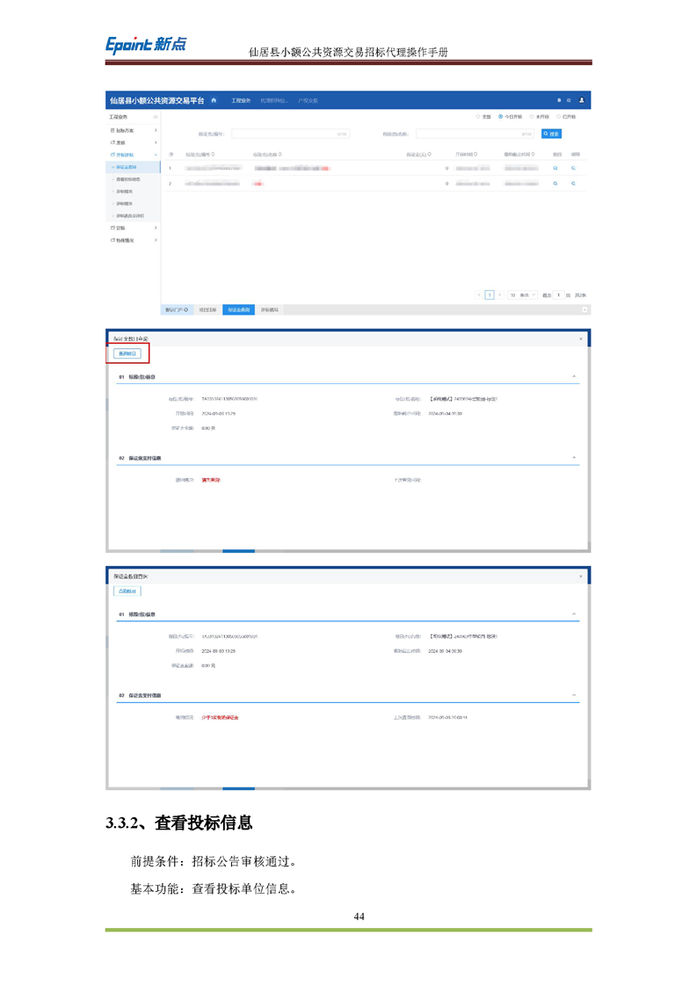Select the 全部 radio filter
The height and width of the screenshot is (986, 697).
478,117
